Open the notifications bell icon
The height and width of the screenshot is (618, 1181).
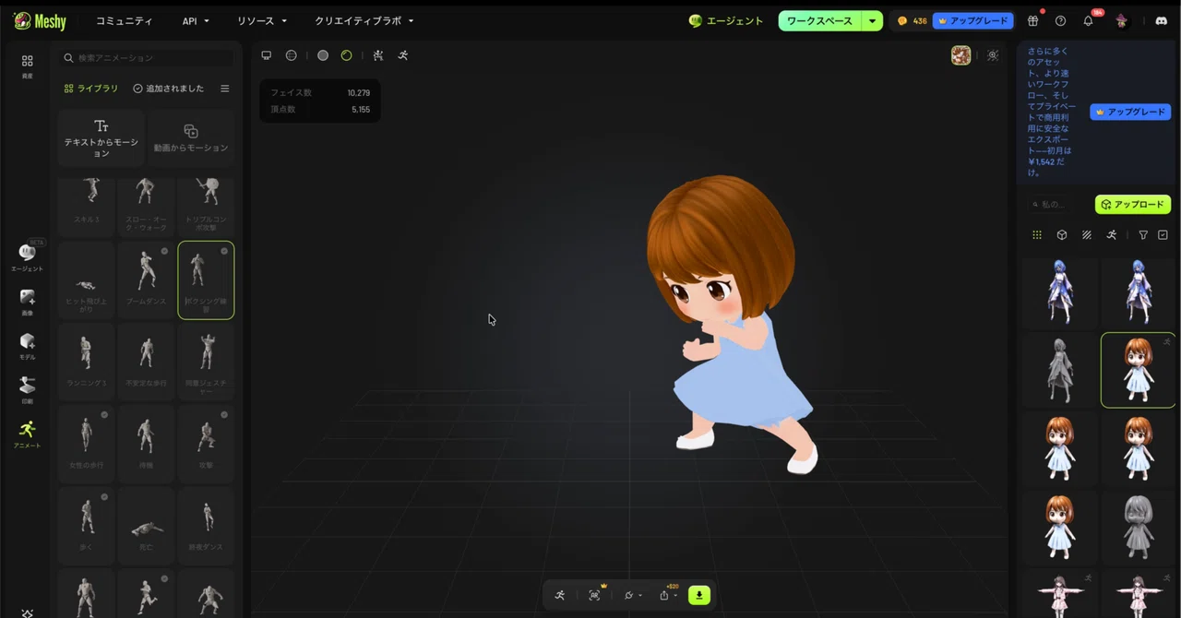pos(1089,20)
